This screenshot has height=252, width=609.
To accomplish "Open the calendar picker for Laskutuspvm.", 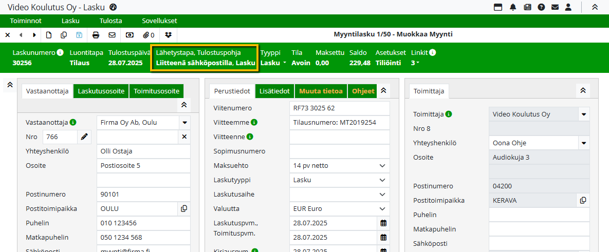I will [x=383, y=223].
